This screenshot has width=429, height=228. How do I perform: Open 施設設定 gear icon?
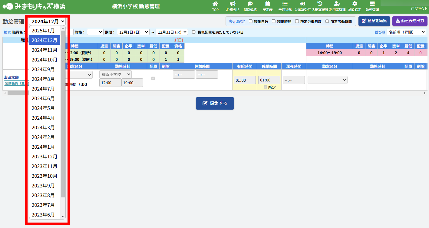(355, 4)
